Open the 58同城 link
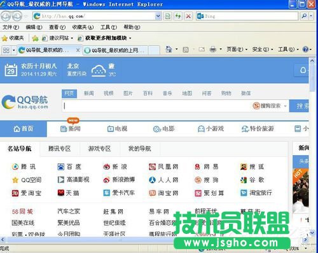The height and width of the screenshot is (253, 318). [x=22, y=212]
